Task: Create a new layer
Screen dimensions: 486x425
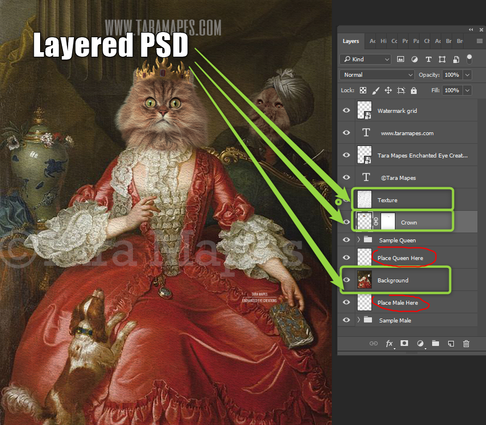Action: [451, 343]
